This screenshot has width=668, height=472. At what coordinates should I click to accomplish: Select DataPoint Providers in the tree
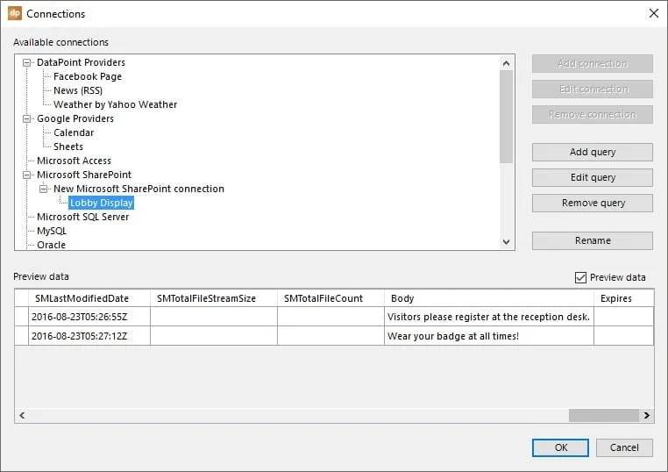(x=81, y=62)
